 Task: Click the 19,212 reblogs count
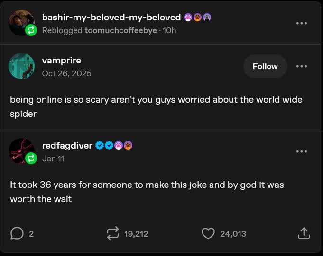[136, 234]
